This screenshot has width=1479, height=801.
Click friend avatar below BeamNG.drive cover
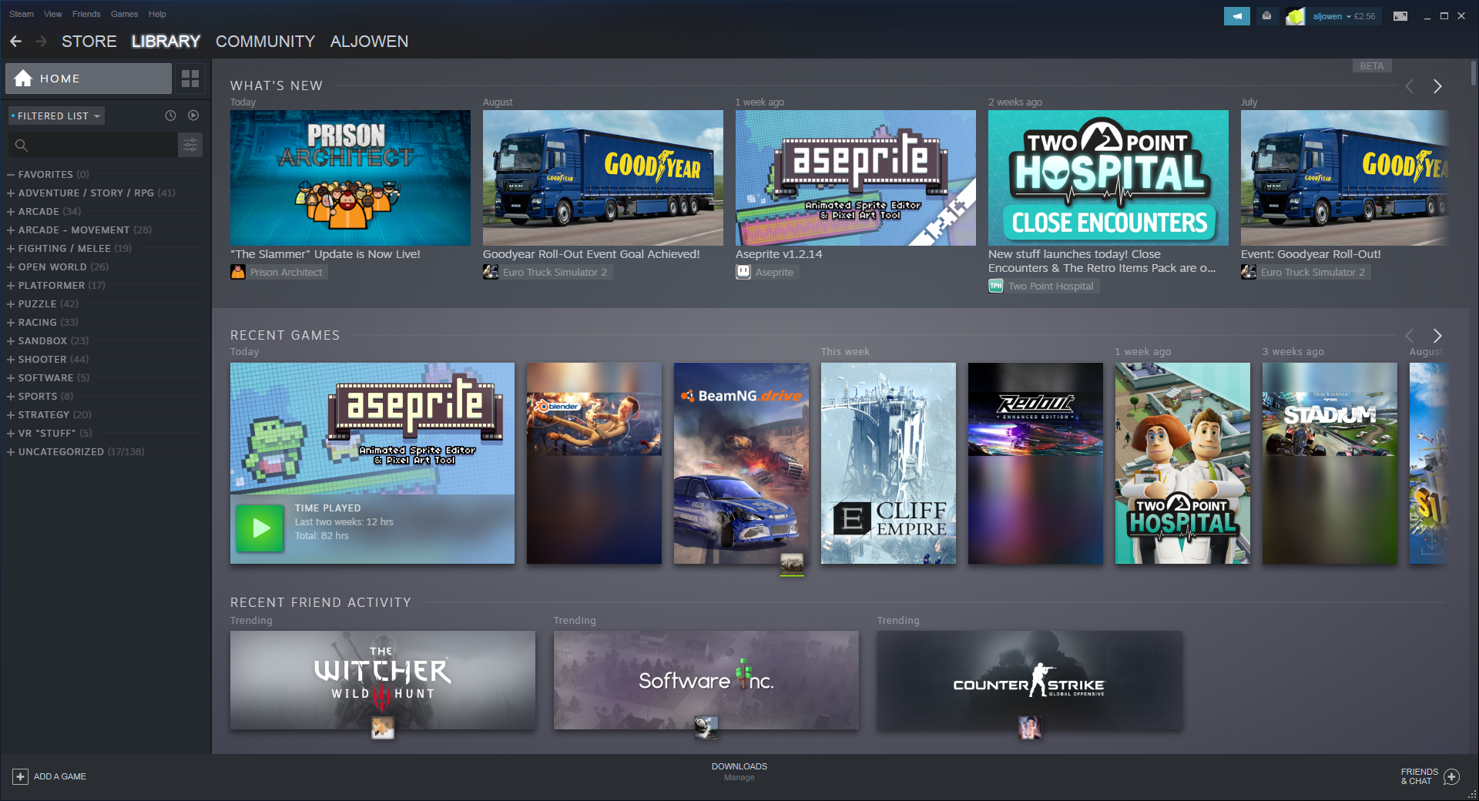pos(792,565)
